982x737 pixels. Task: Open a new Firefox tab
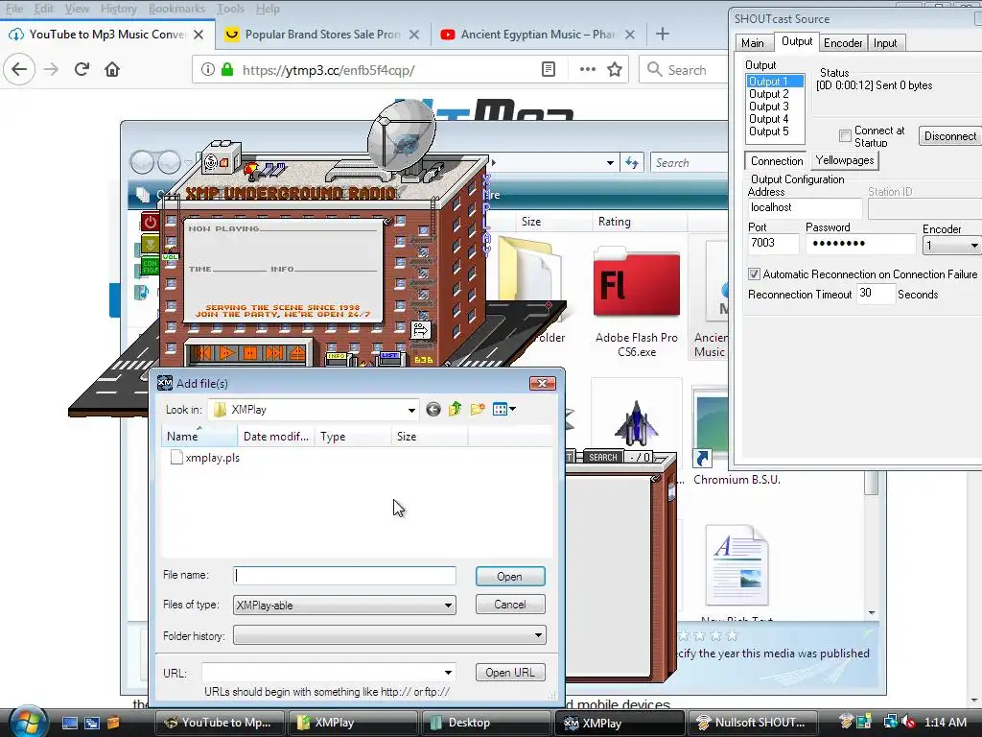coord(663,35)
